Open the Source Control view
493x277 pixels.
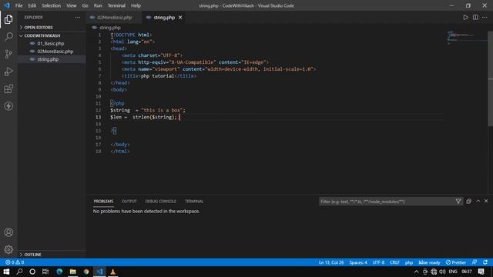[x=8, y=54]
